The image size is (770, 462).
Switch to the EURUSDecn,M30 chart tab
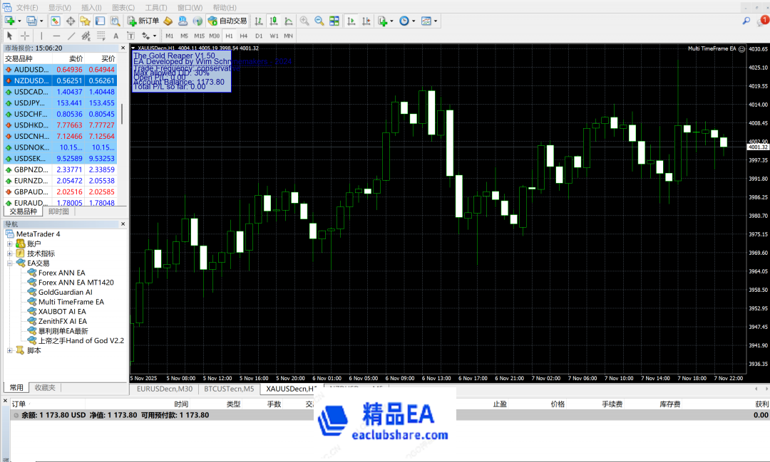(x=165, y=389)
